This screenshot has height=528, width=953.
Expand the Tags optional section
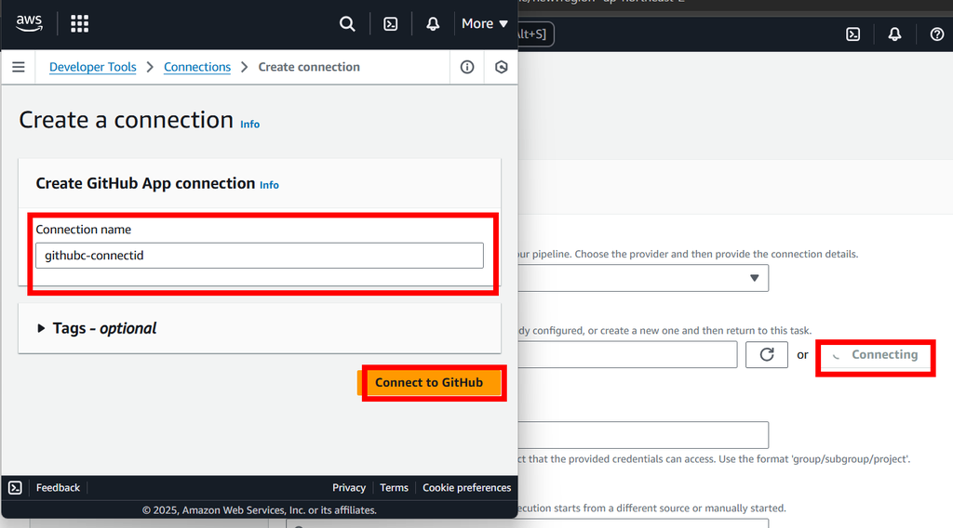tap(97, 328)
